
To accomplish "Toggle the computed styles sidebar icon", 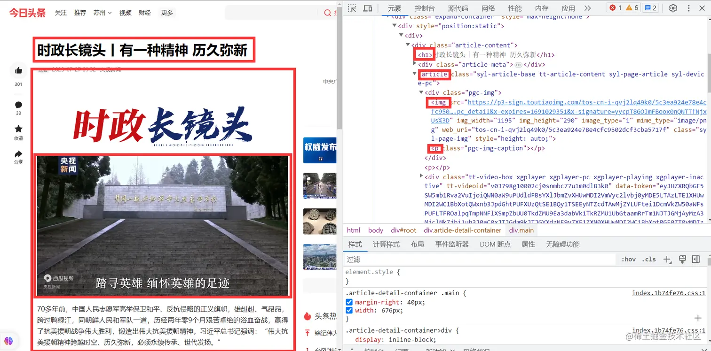I will pos(696,259).
